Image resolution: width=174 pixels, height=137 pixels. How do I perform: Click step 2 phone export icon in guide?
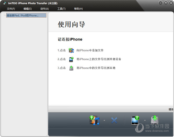[71, 59]
